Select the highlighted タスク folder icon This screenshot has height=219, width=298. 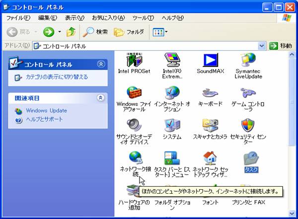coord(251,158)
